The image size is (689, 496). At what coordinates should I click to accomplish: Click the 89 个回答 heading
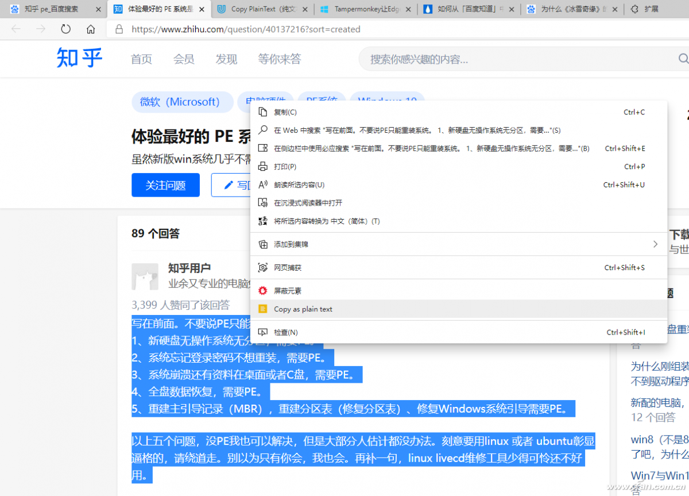click(x=156, y=233)
